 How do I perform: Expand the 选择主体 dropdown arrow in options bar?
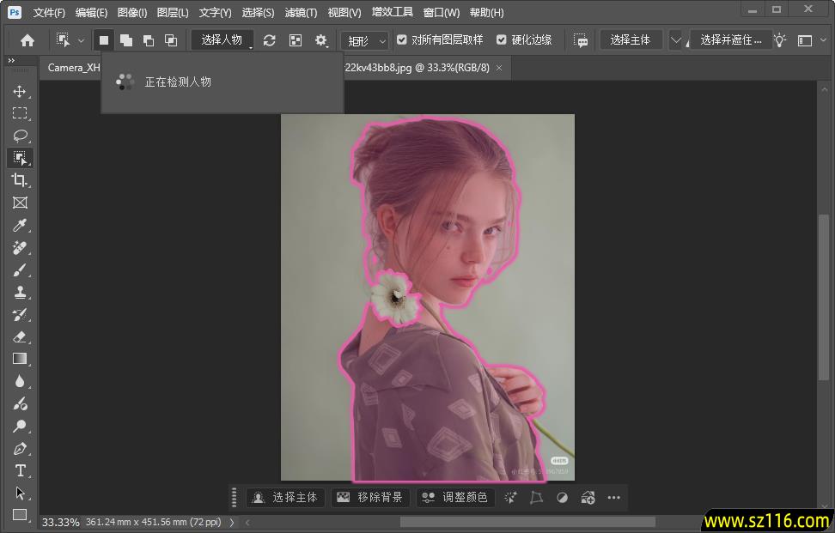click(675, 40)
